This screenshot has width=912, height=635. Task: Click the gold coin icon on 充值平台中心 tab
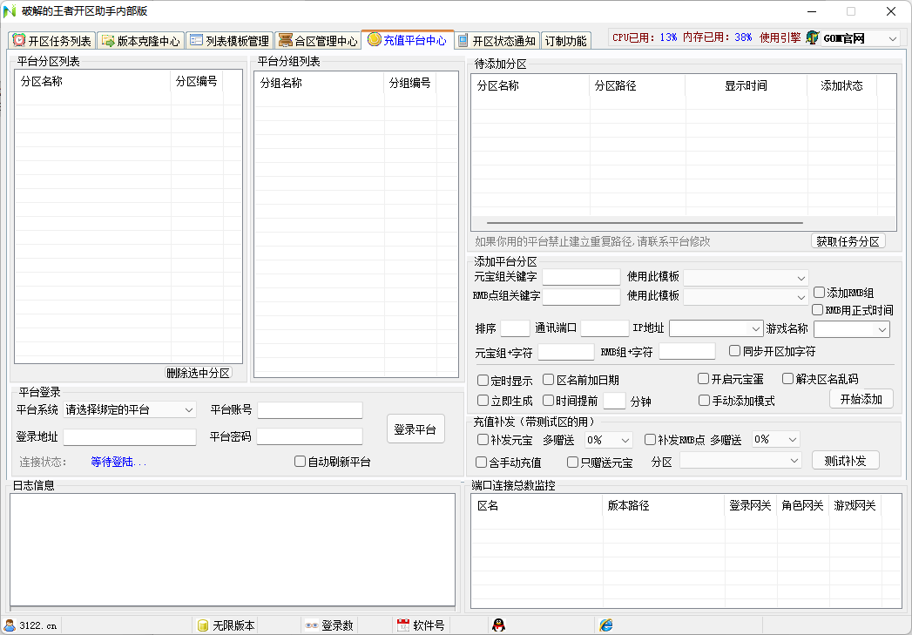point(374,39)
